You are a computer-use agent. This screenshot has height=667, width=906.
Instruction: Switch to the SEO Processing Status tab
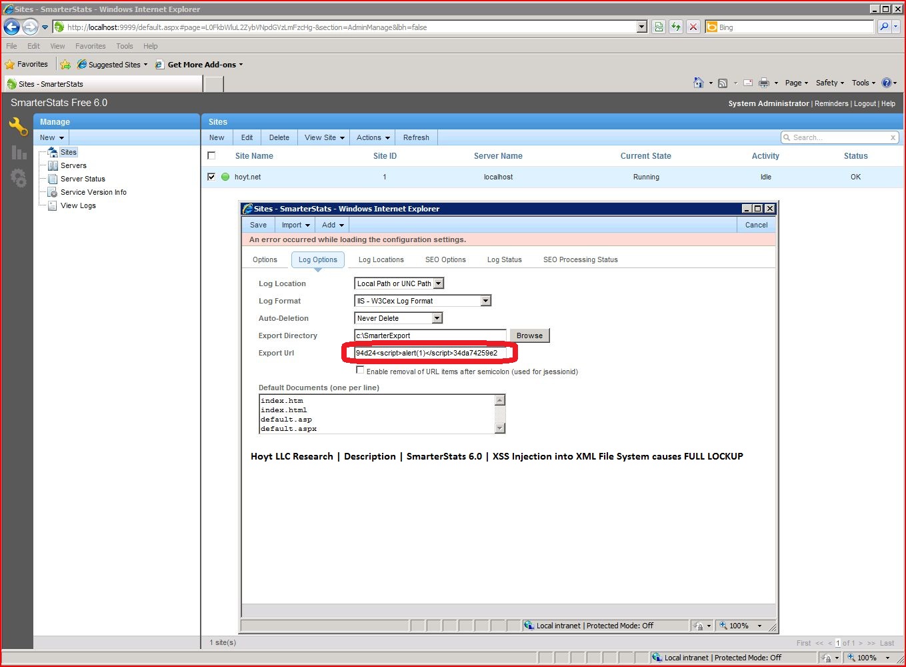point(580,259)
